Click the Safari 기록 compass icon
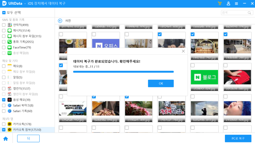The image size is (255, 143). tap(10, 111)
